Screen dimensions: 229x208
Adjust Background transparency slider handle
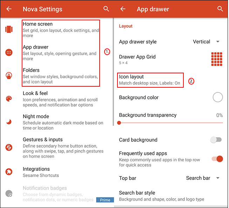(119, 123)
